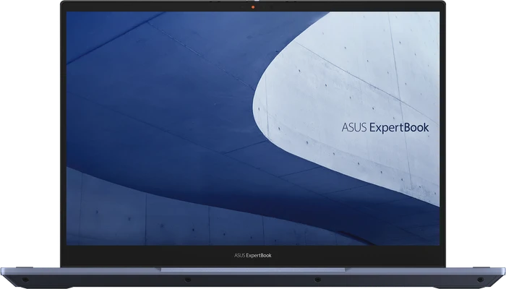Click the ASUS ExpertBook text on the wallpaper
The image size is (506, 289).
tap(385, 128)
